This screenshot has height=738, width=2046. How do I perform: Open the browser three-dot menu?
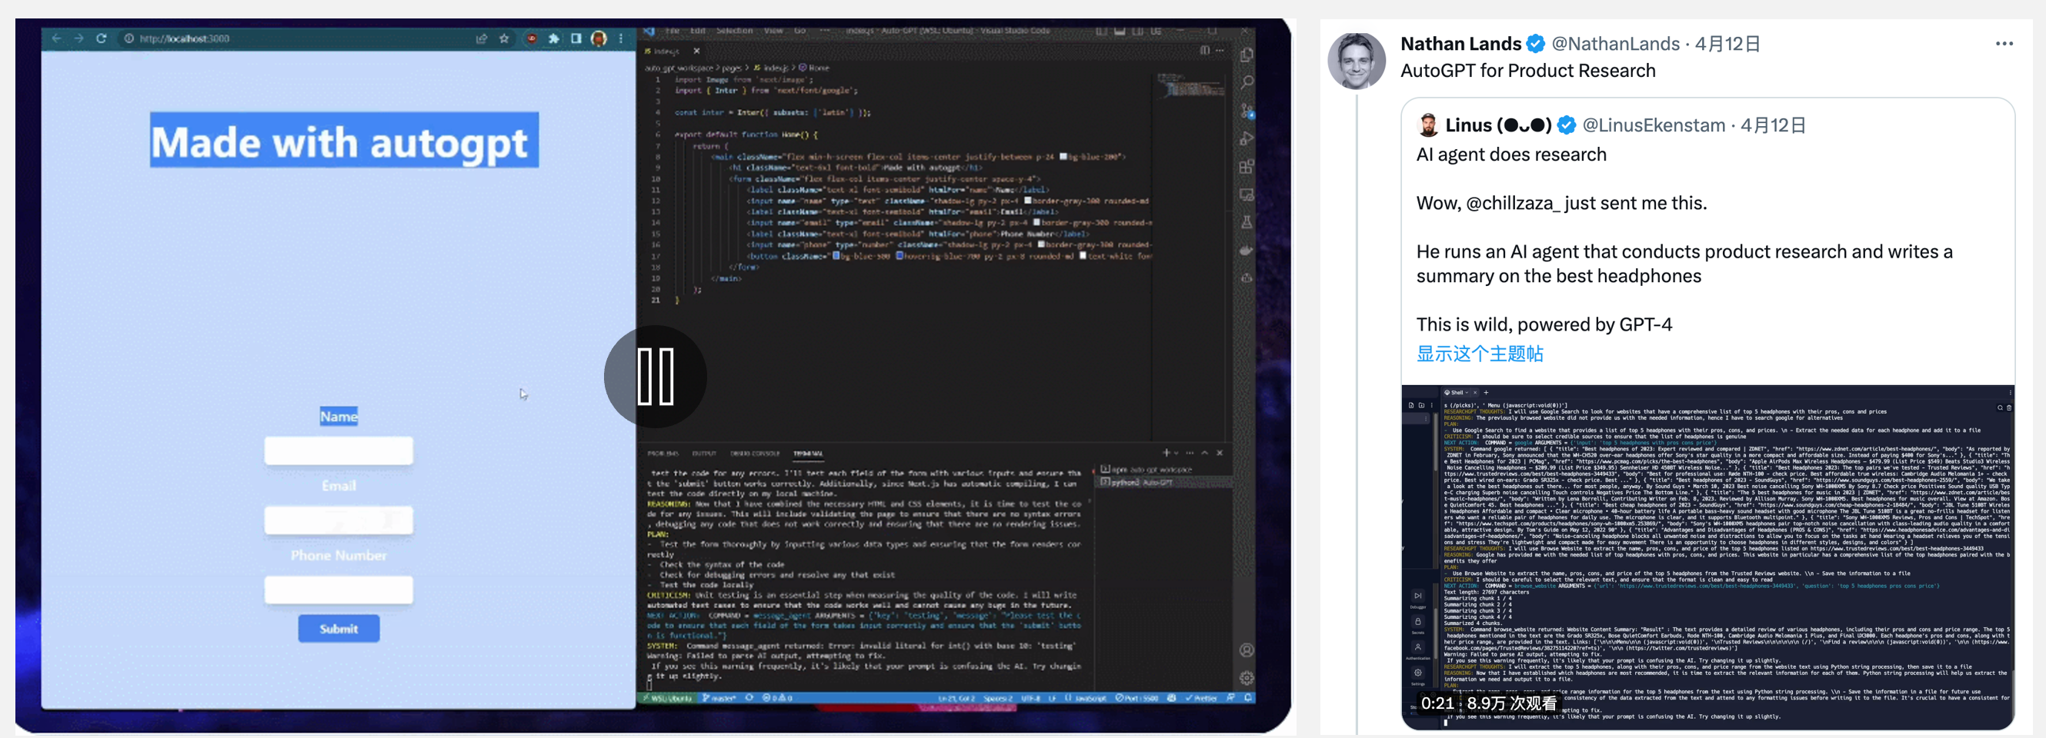[620, 38]
